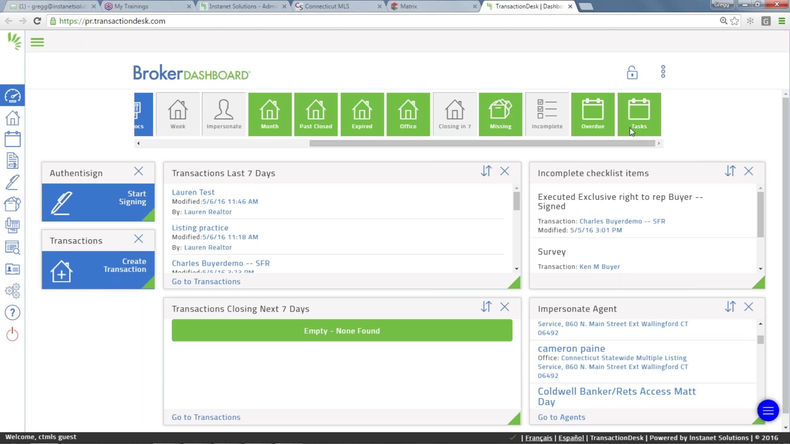This screenshot has height=444, width=790.
Task: Open Ken M Buyer transaction link
Action: click(599, 267)
